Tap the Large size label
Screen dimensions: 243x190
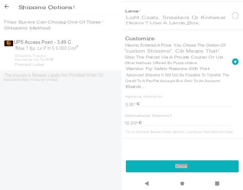click(x=132, y=11)
